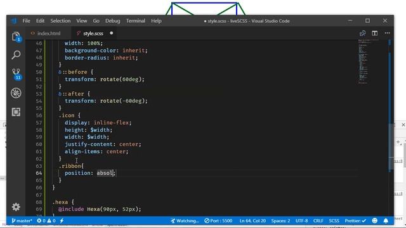Click the Port : 5500 Live Server item
This screenshot has height=228, width=406.
pos(218,220)
